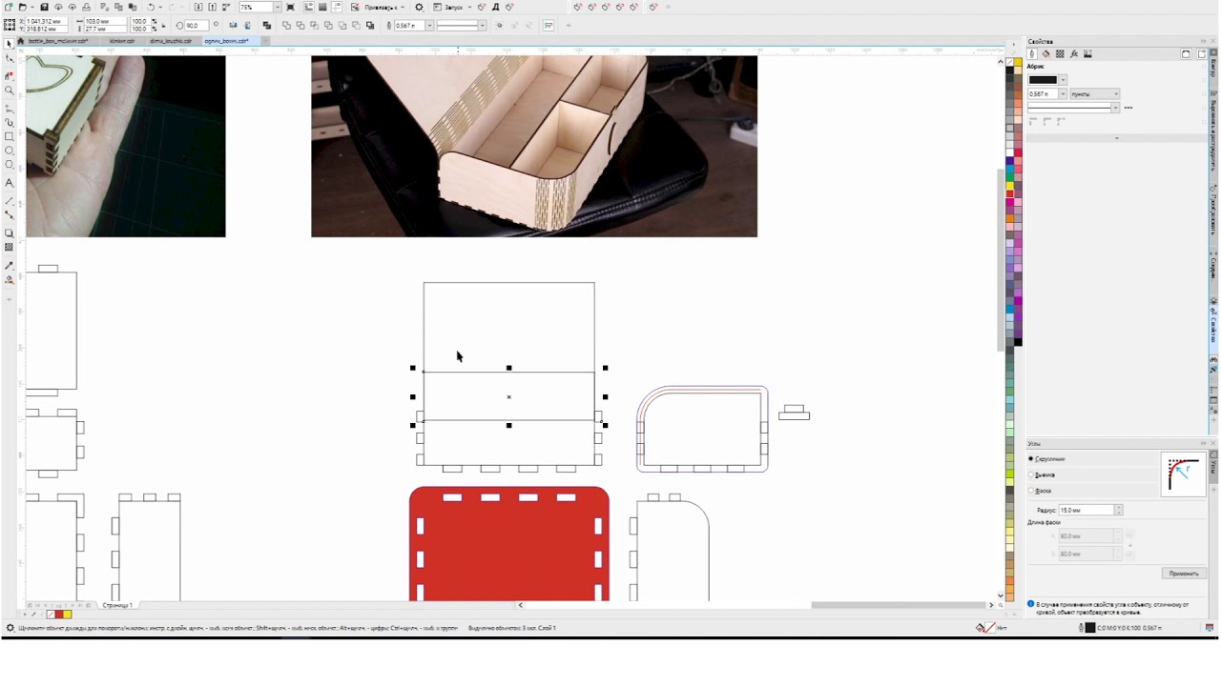The width and height of the screenshot is (1221, 686).
Task: Click black outline color swatch in Properties
Action: pyautogui.click(x=1043, y=80)
